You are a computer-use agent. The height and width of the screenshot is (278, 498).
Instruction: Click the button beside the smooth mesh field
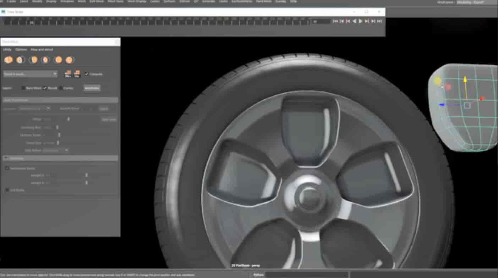point(104,109)
